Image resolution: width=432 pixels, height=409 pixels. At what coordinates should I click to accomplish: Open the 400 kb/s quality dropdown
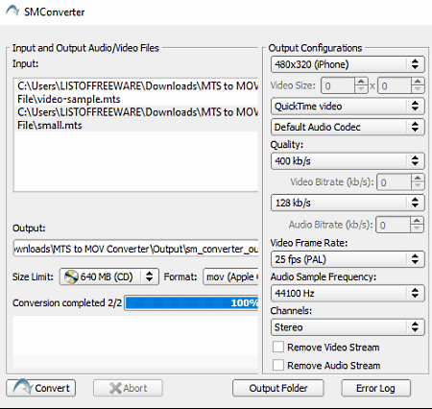point(348,160)
